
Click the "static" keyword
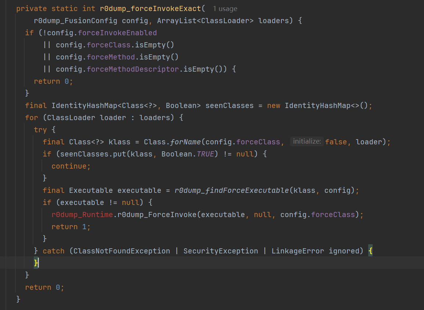click(x=64, y=9)
